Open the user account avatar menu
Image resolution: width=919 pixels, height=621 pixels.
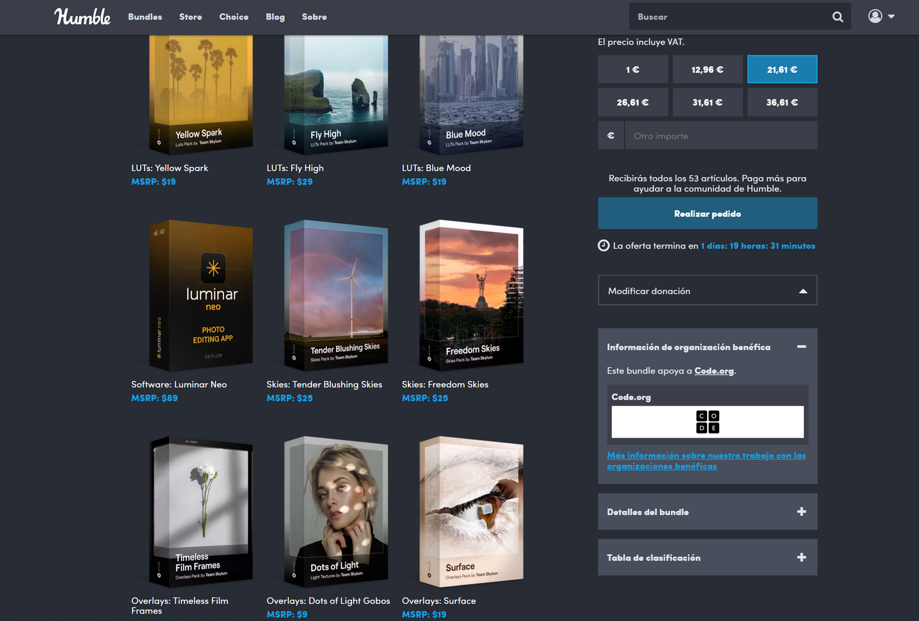881,17
